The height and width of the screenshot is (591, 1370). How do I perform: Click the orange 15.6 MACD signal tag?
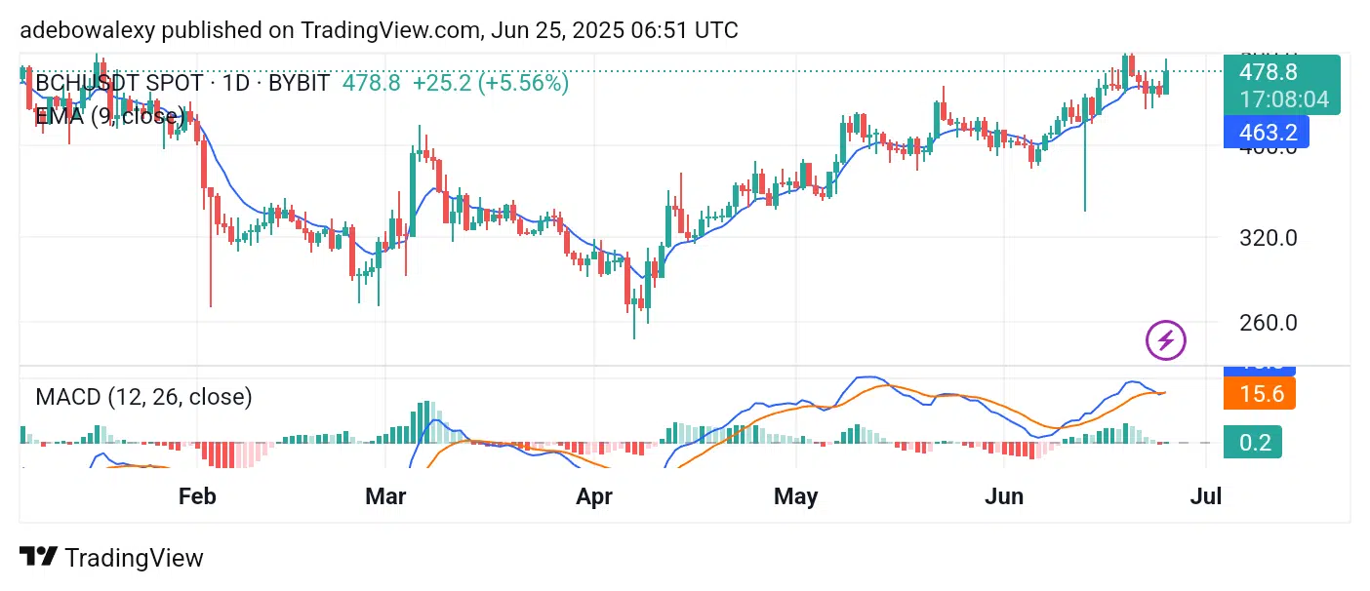[x=1260, y=394]
